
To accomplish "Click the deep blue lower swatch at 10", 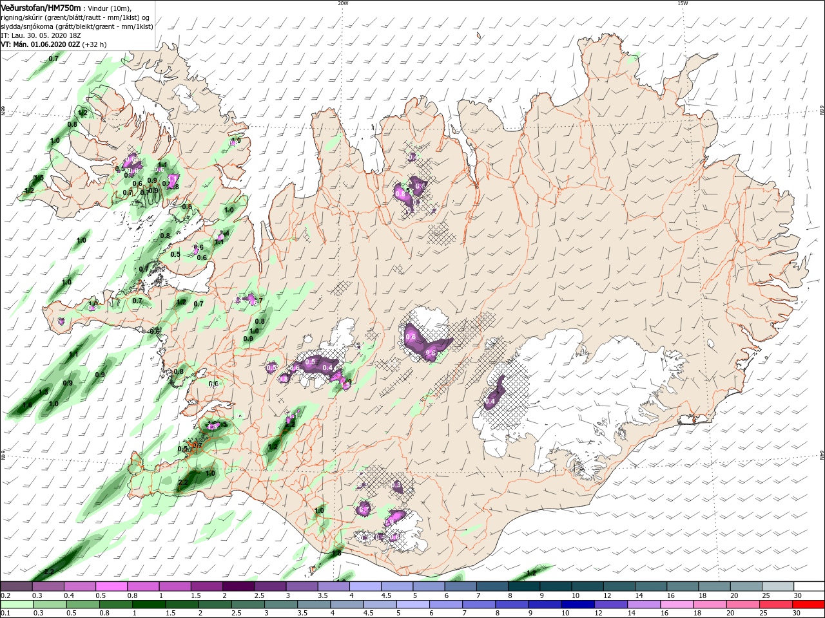I will click(577, 604).
